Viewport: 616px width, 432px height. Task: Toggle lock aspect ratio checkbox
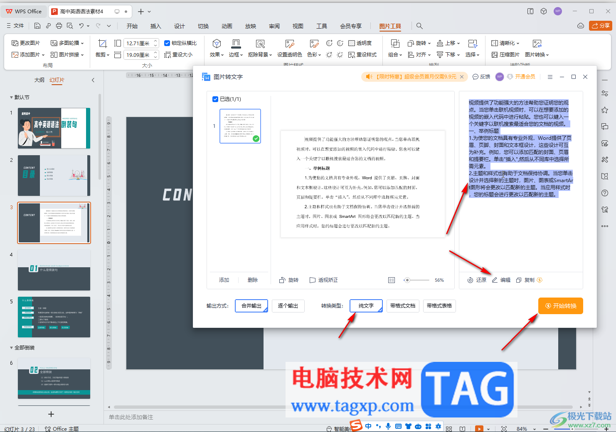point(167,43)
